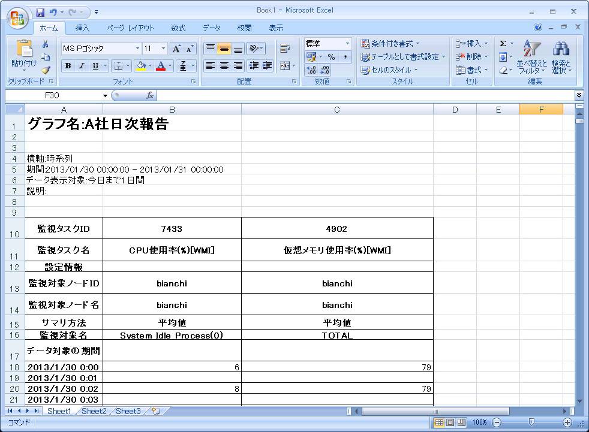This screenshot has height=432, width=589.
Task: Insert a new worksheet tab
Action: [156, 411]
